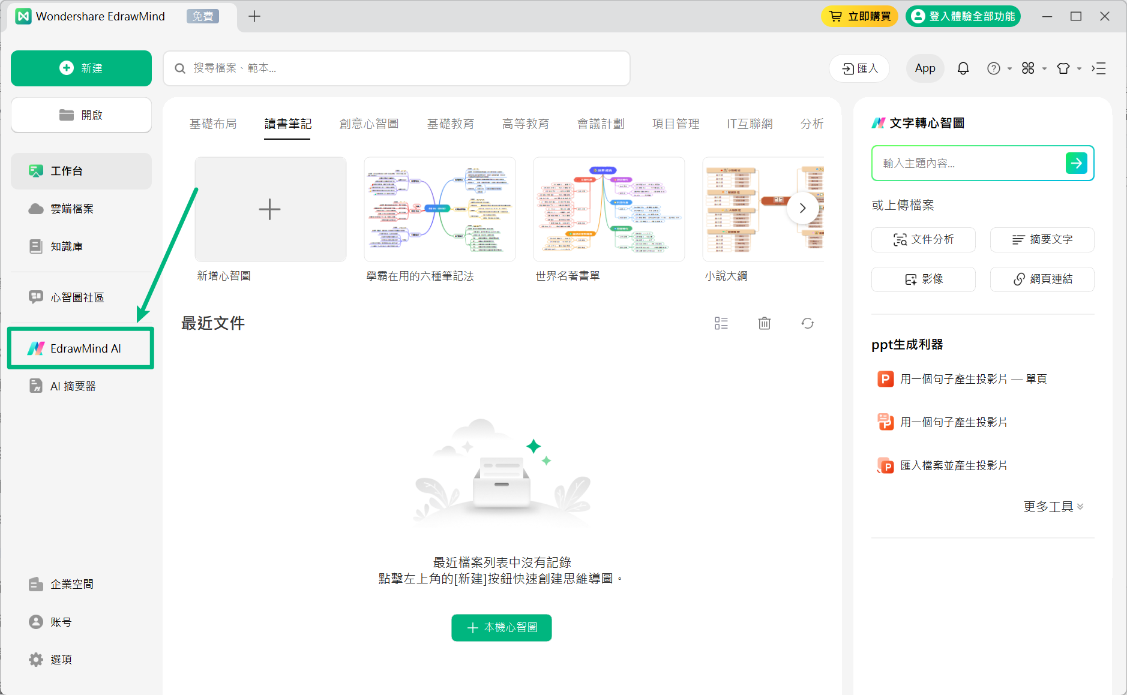
Task: Click the green 新建 button
Action: click(x=81, y=68)
